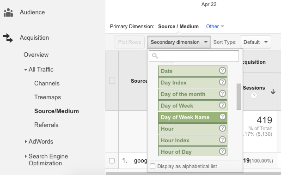Go to Acquisition Overview
Viewport: 281px width, 175px height.
(x=36, y=54)
